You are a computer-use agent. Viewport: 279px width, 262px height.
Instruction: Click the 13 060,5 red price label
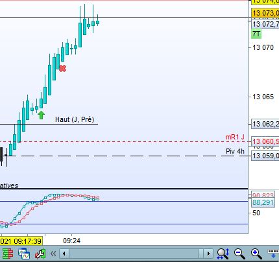(x=265, y=141)
